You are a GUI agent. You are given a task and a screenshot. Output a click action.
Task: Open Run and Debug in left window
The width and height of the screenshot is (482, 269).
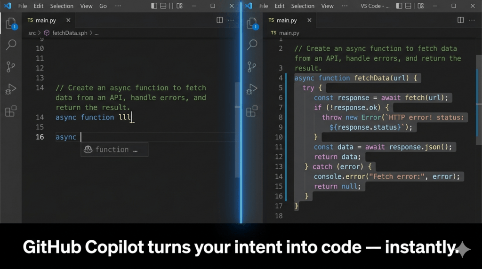click(x=11, y=89)
